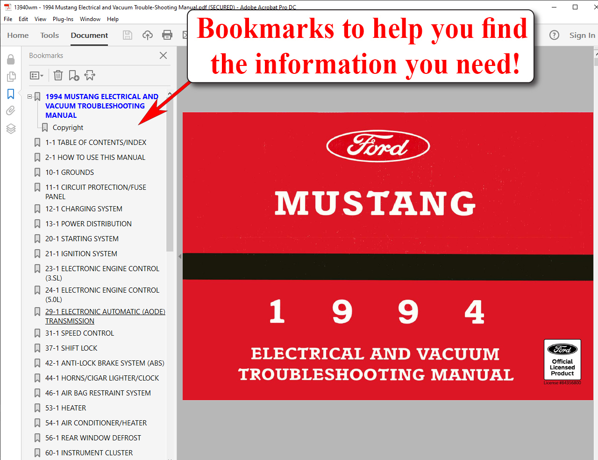Click the Sign In button

582,35
